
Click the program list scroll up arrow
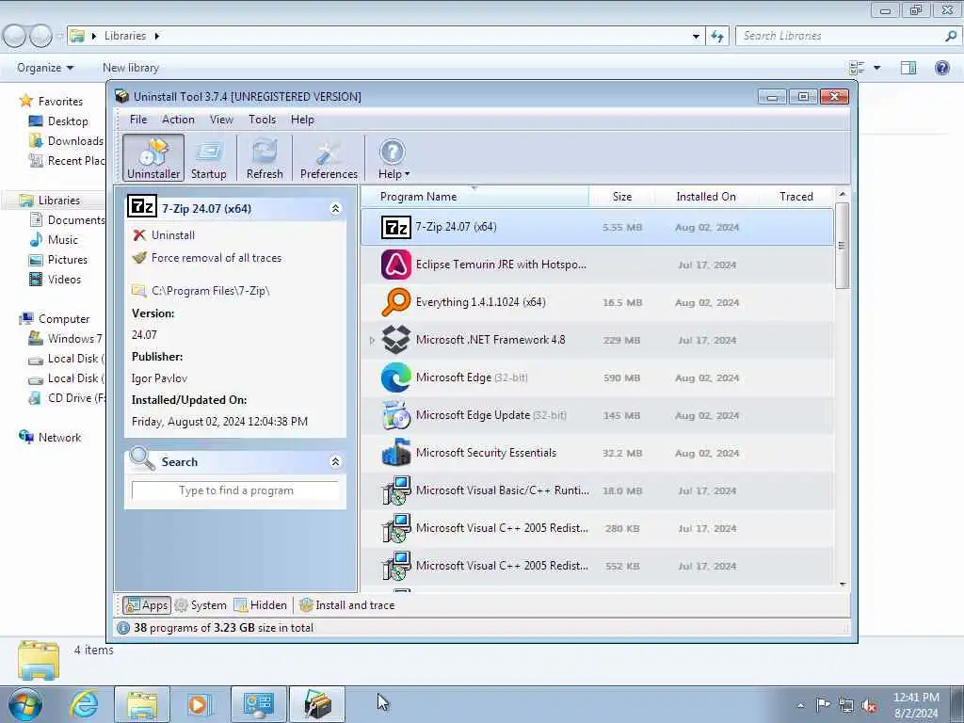[843, 194]
